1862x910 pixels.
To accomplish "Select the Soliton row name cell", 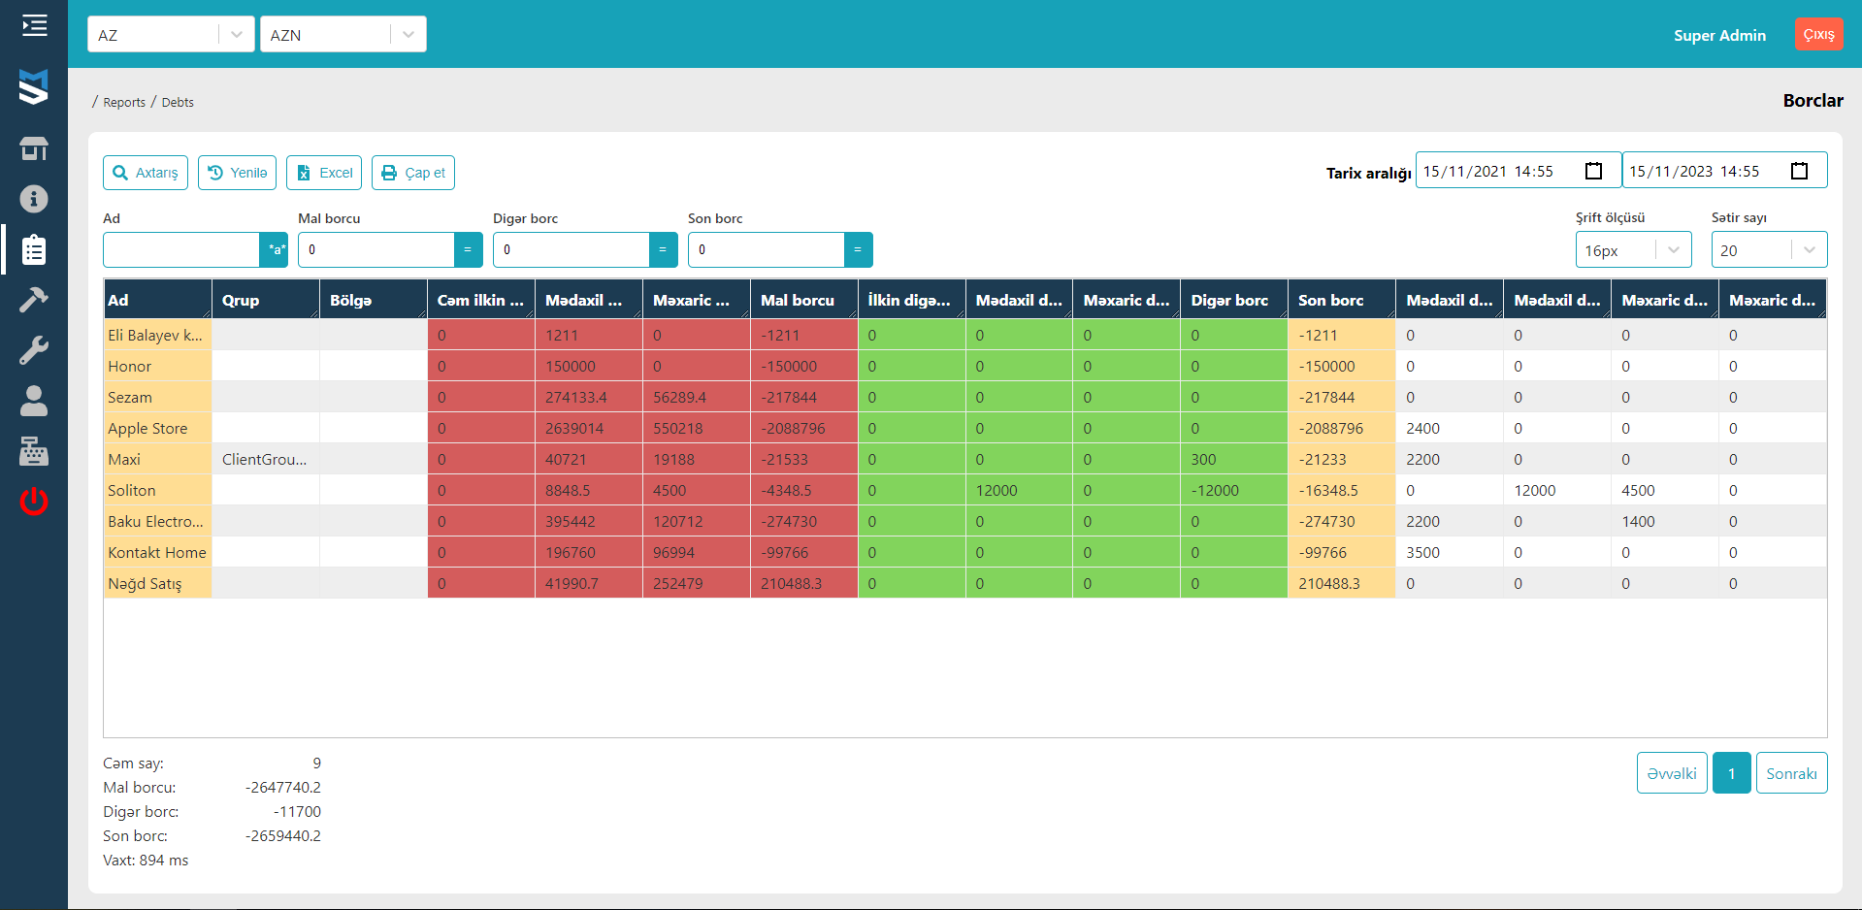I will pos(157,490).
